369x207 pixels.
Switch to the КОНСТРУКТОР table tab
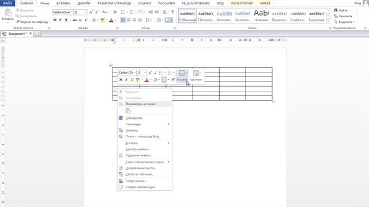tap(242, 3)
